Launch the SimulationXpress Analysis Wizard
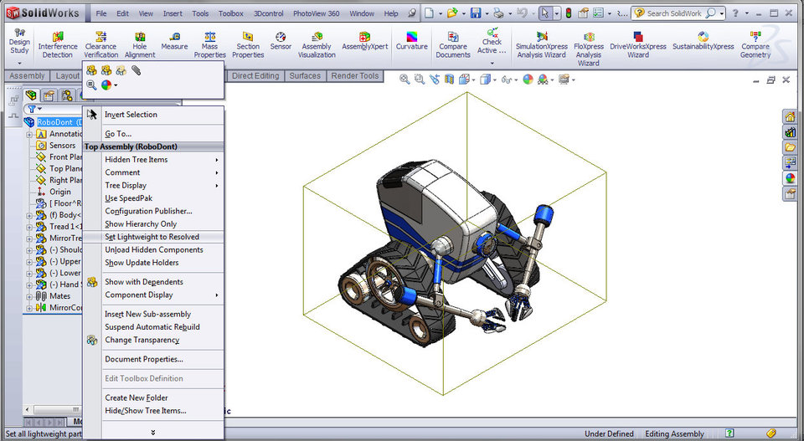 [x=542, y=44]
